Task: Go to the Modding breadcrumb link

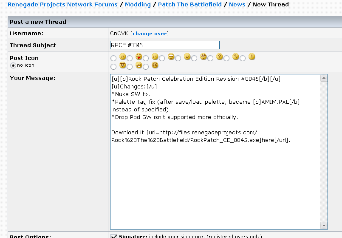Action: point(138,5)
